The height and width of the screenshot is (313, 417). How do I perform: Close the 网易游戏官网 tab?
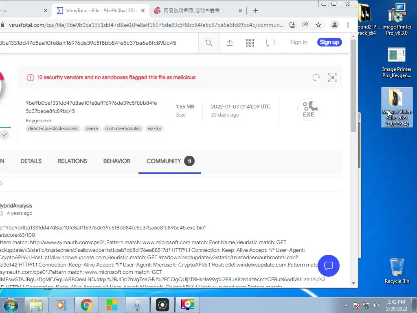[x=240, y=11]
